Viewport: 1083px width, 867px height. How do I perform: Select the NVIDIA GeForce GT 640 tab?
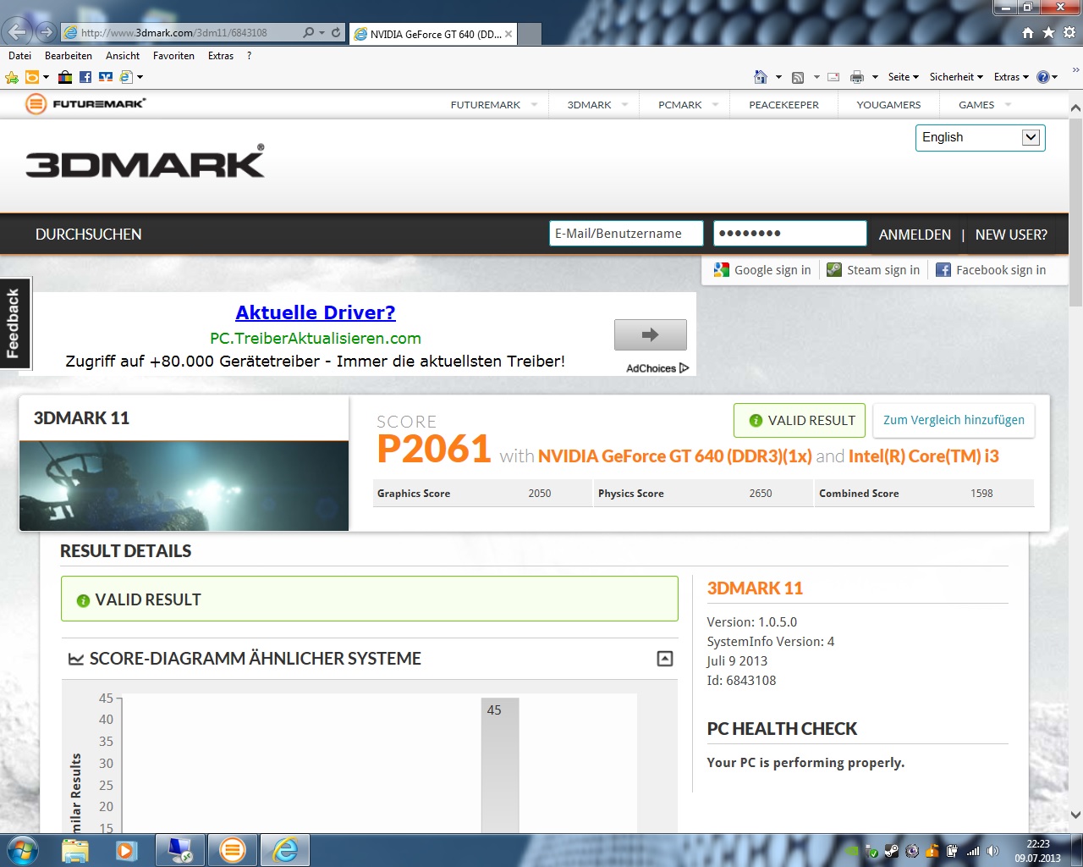click(432, 34)
